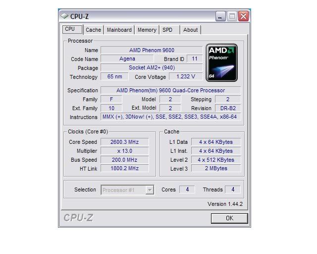The width and height of the screenshot is (317, 254).
Task: Click the Model value 2
Action: pos(170,99)
